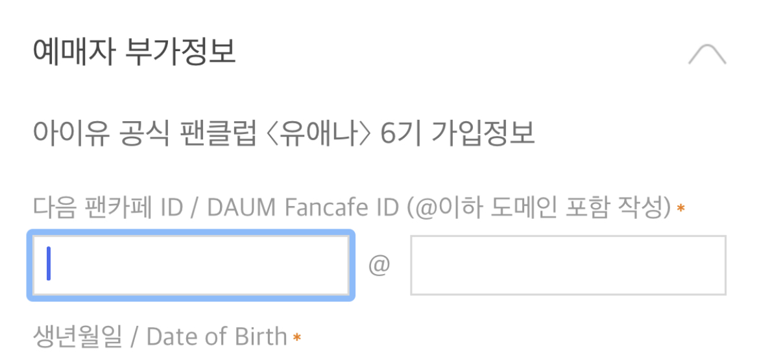Click the 6기 가입정보 heading text
The height and width of the screenshot is (355, 759).
[458, 134]
